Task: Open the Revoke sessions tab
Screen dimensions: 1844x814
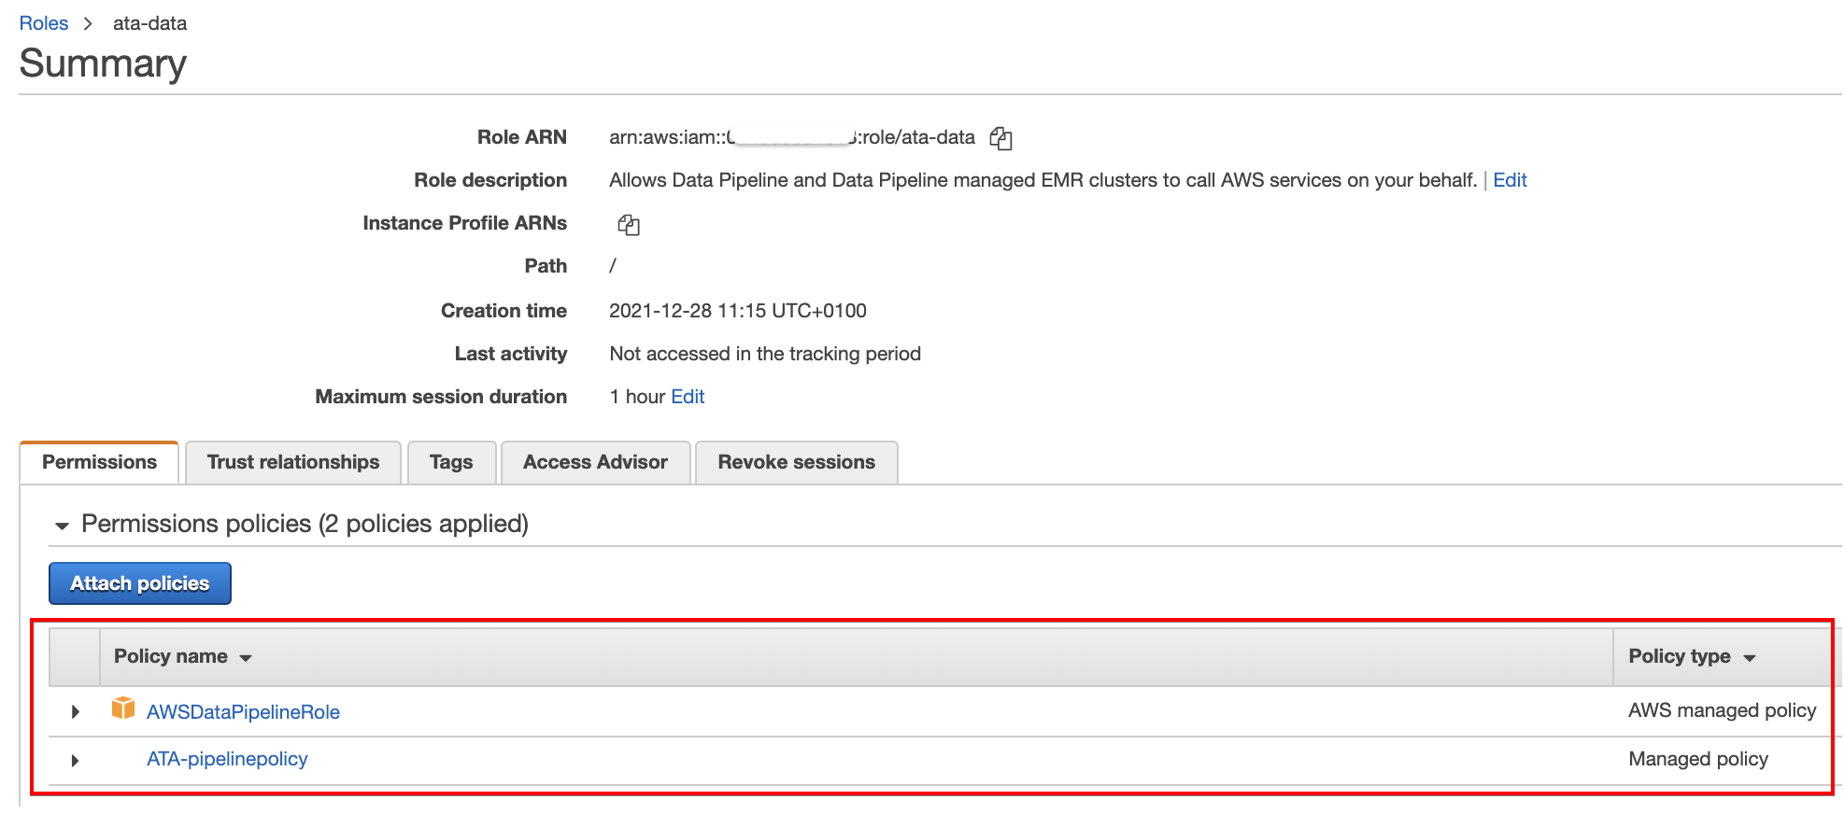Action: coord(797,462)
